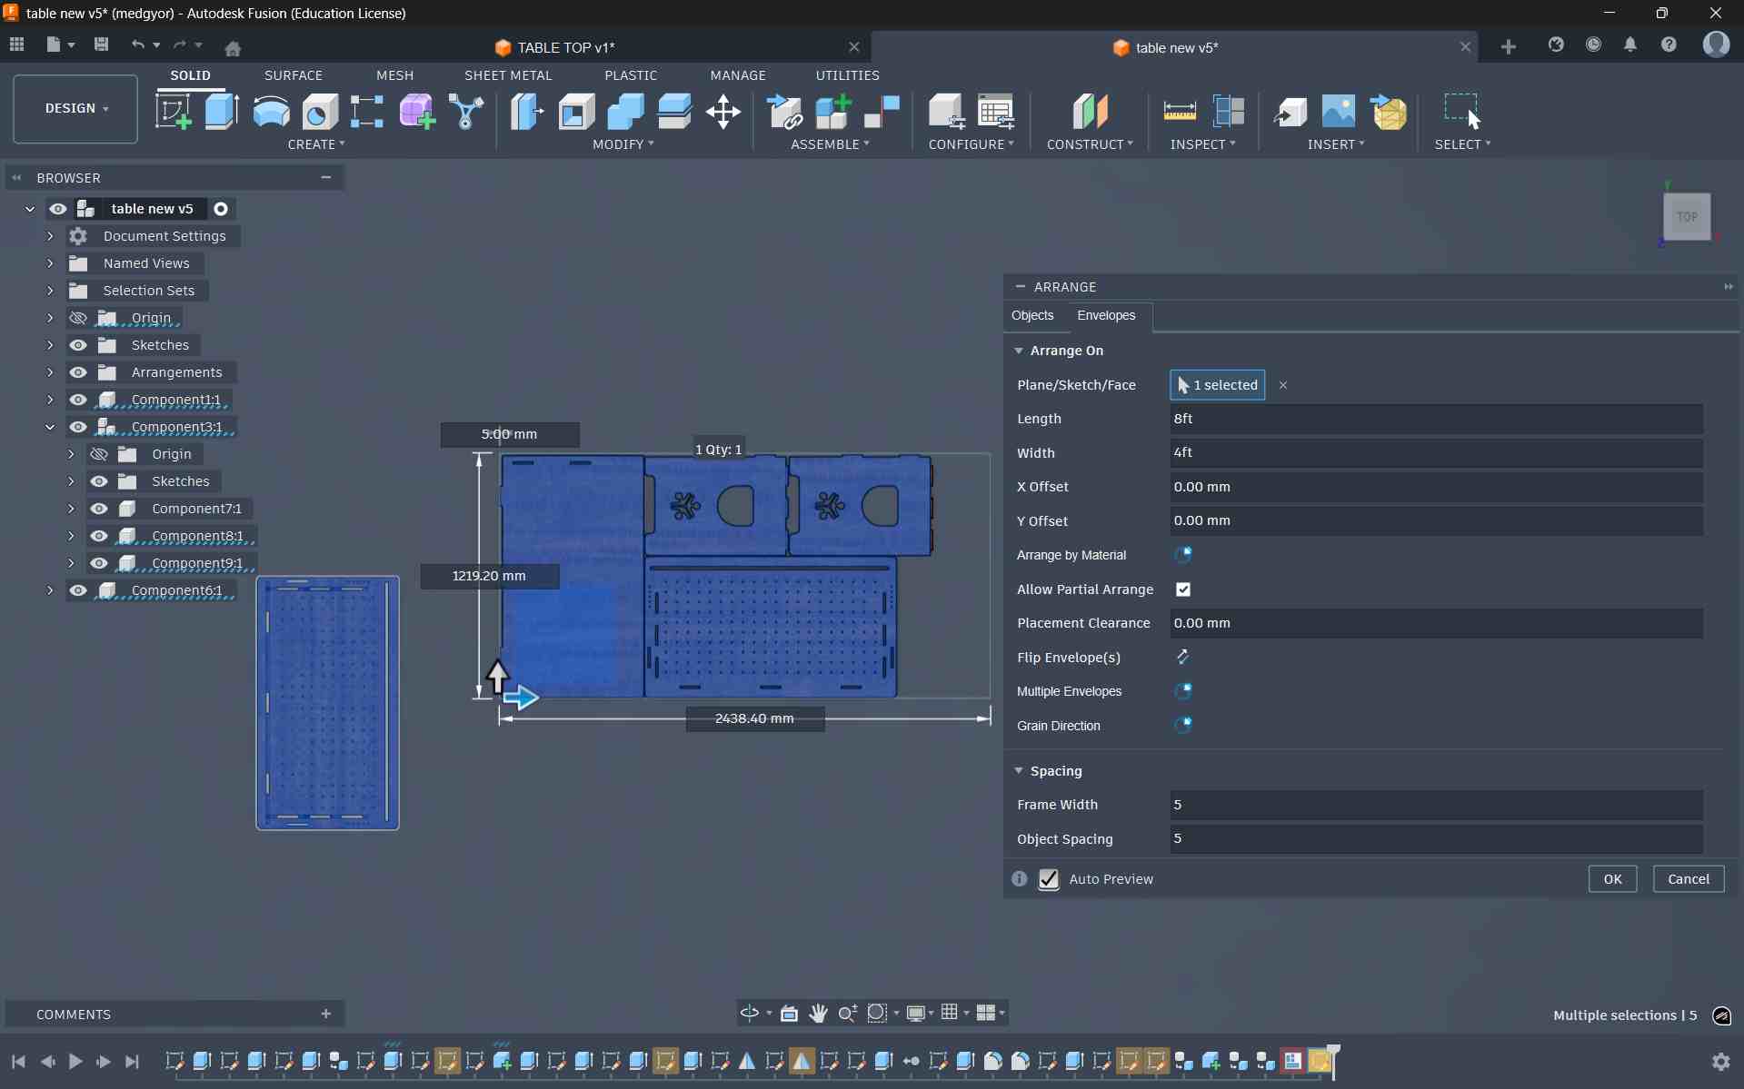Image resolution: width=1744 pixels, height=1089 pixels.
Task: Hide Component6:1 with its eye icon
Action: pyautogui.click(x=78, y=590)
